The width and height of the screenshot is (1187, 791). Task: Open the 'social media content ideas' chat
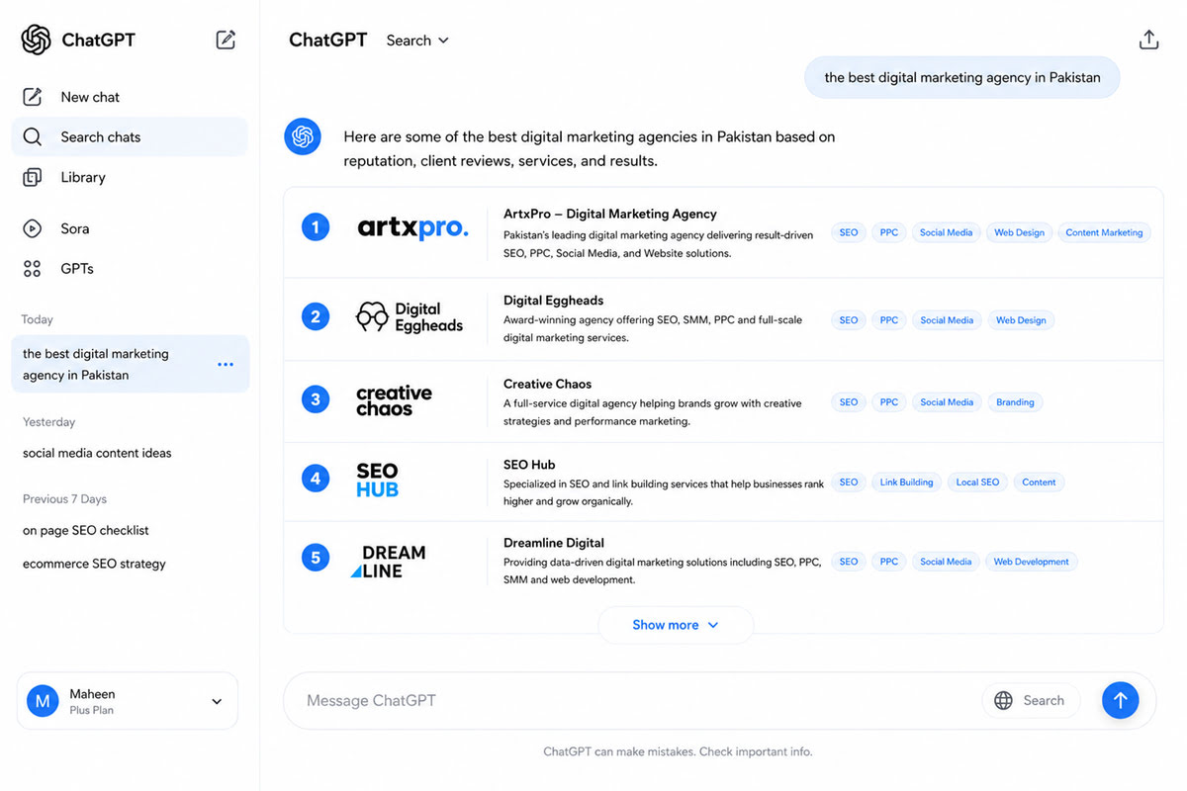(x=97, y=453)
